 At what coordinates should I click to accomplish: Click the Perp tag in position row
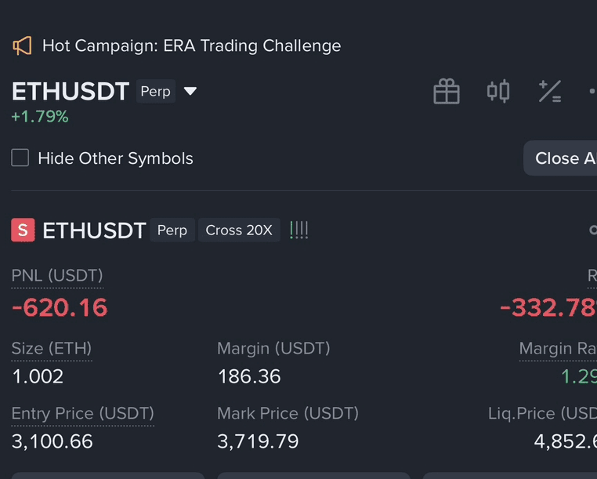click(172, 230)
